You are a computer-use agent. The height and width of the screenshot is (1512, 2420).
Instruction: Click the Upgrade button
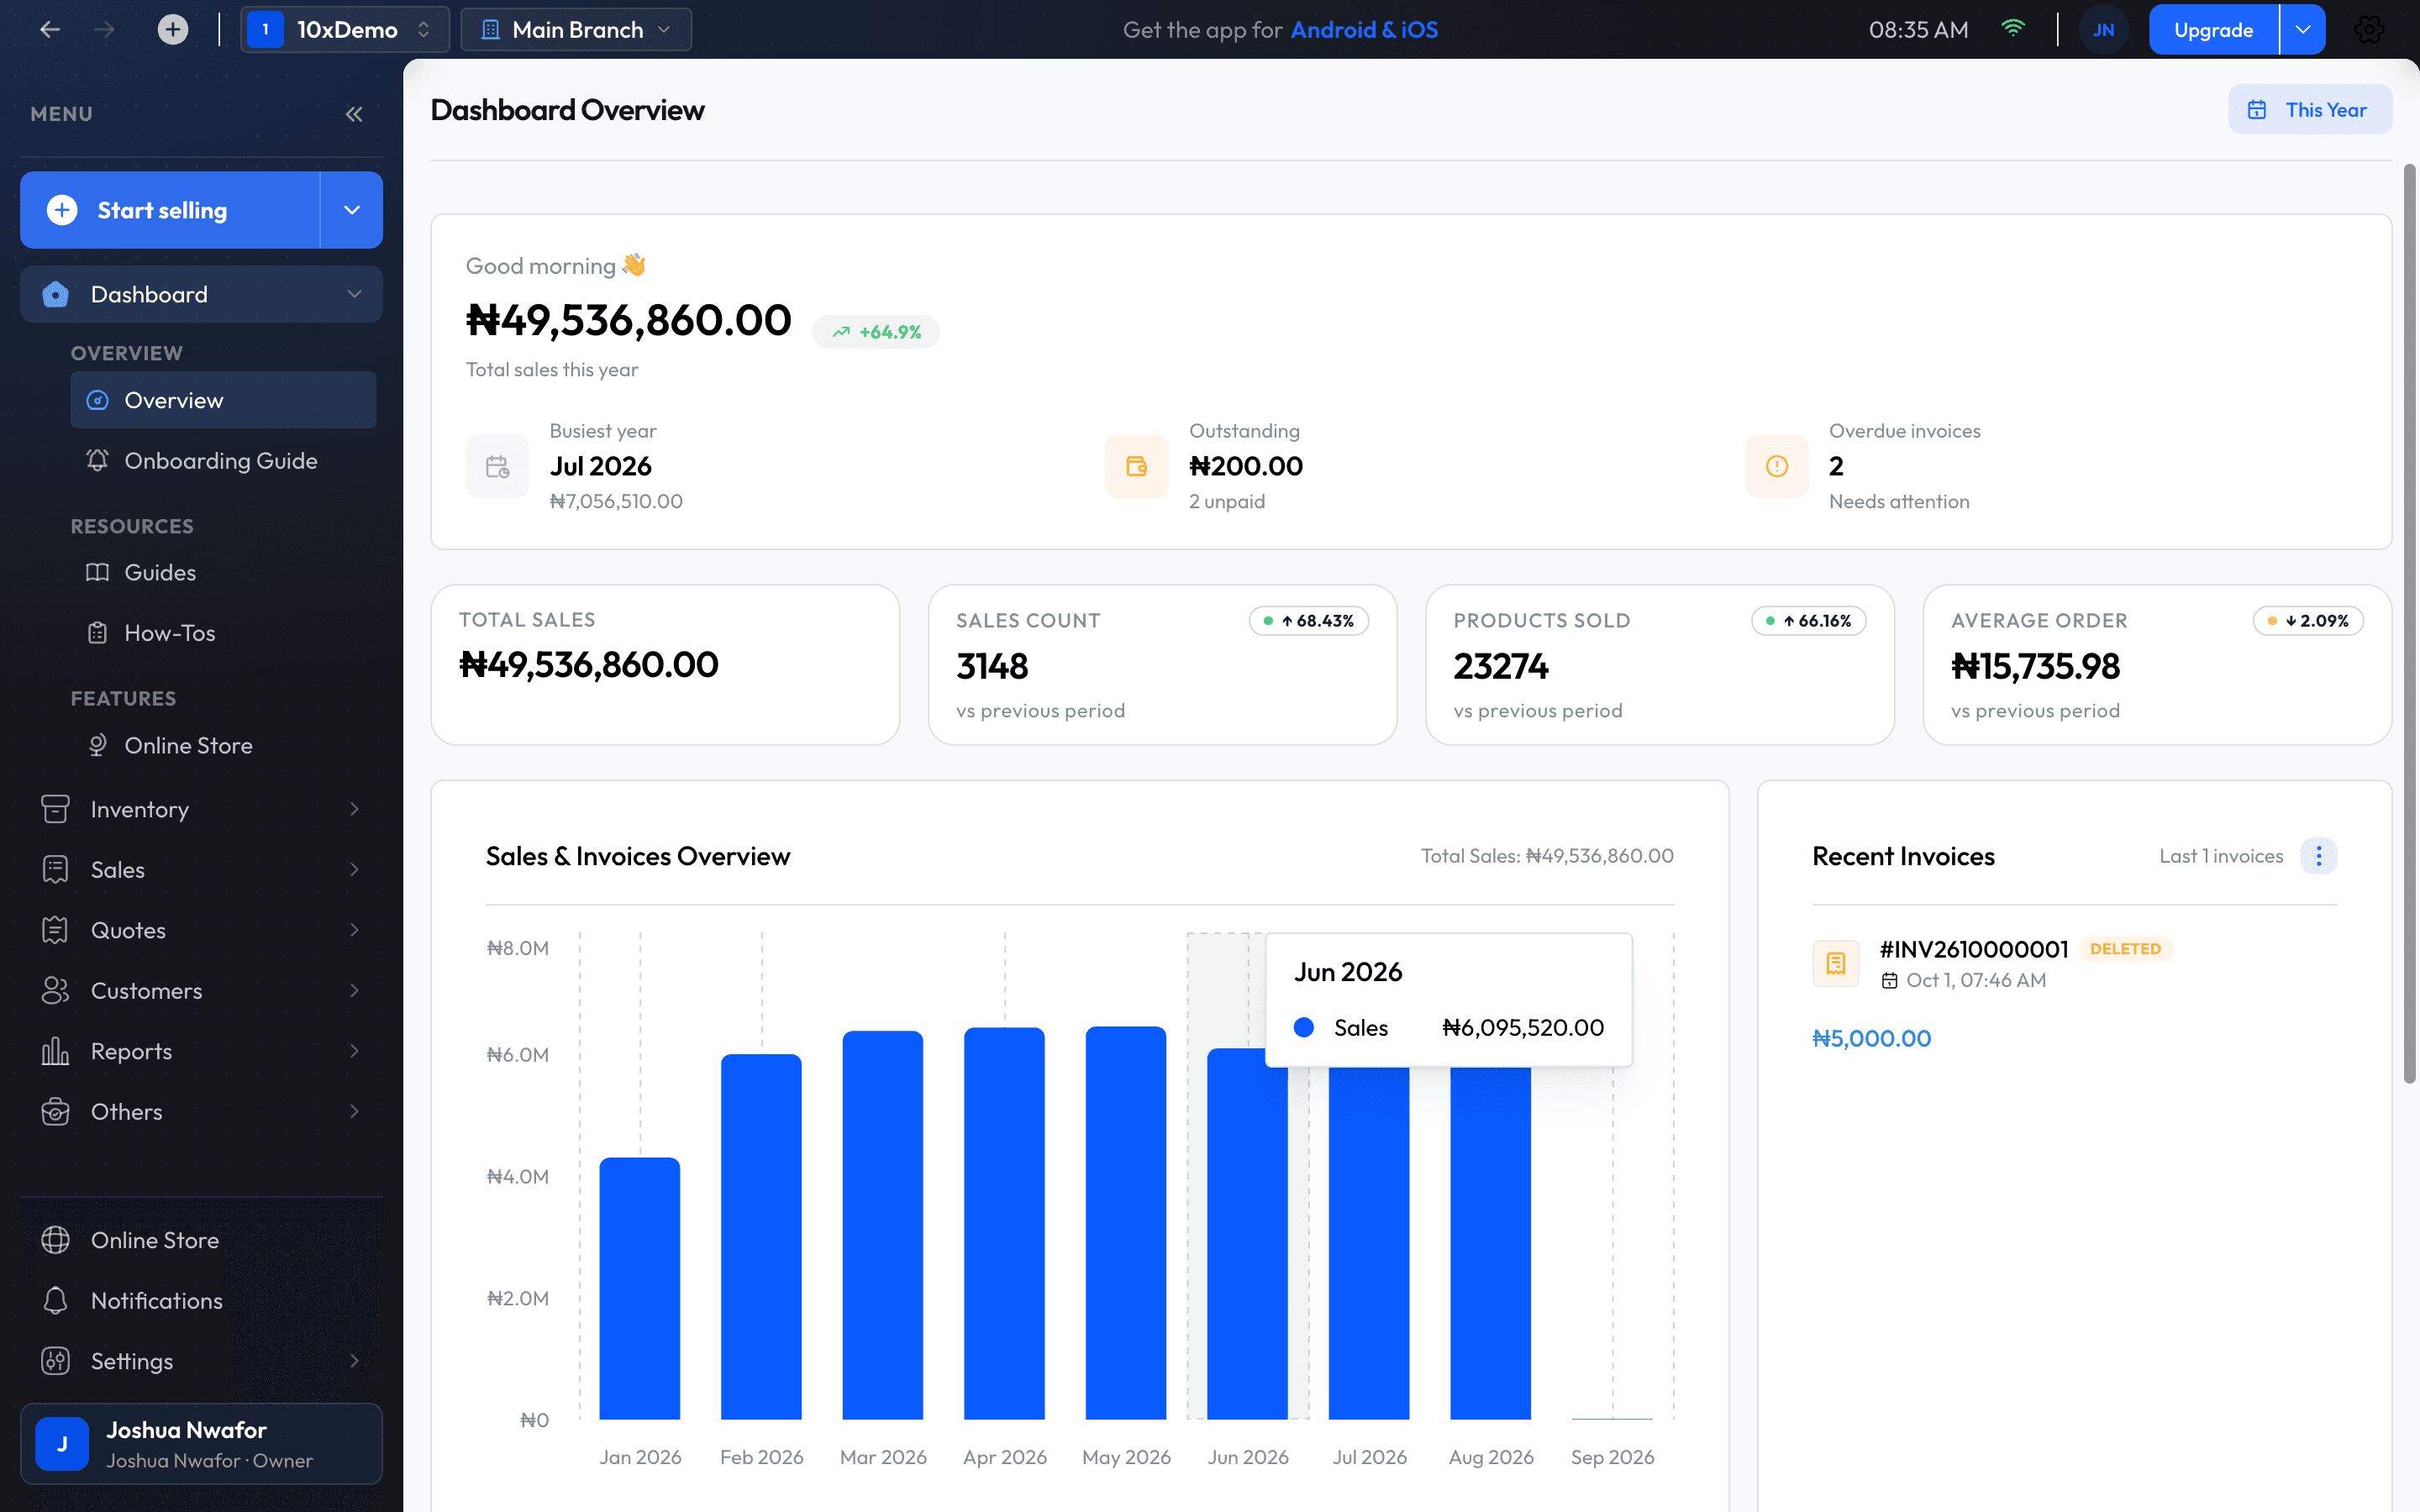click(2214, 30)
